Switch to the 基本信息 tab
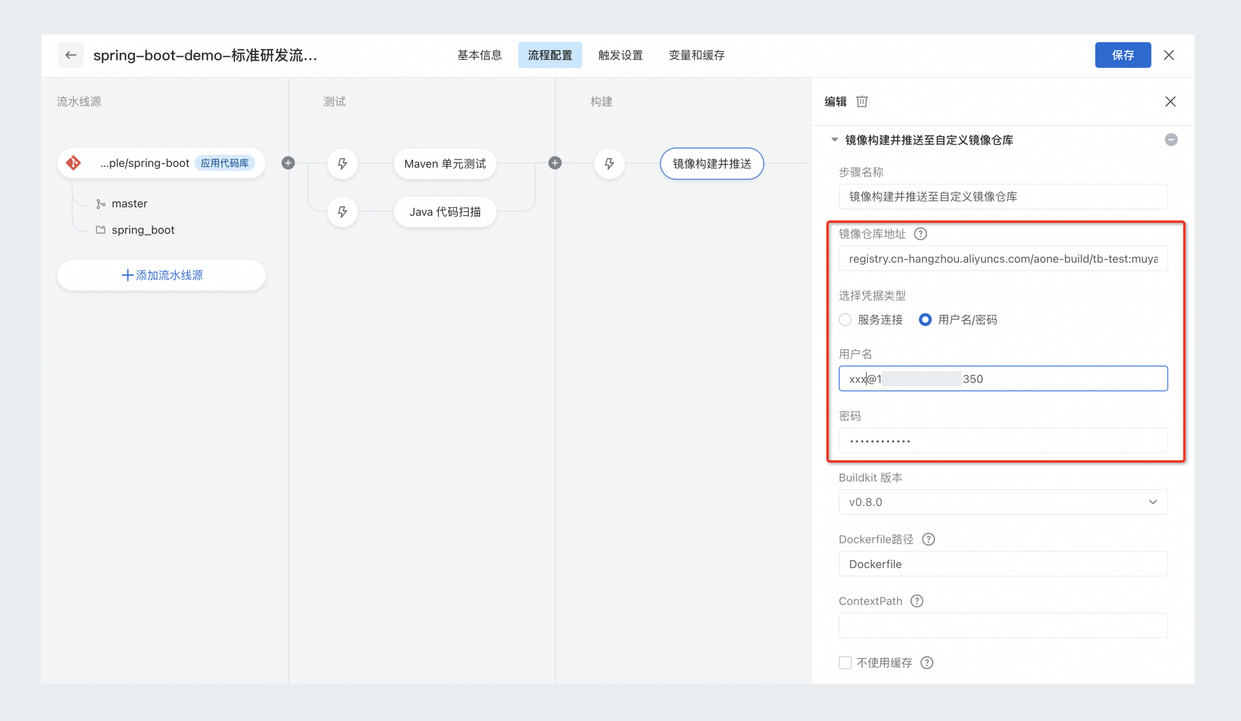Image resolution: width=1241 pixels, height=721 pixels. (x=479, y=55)
